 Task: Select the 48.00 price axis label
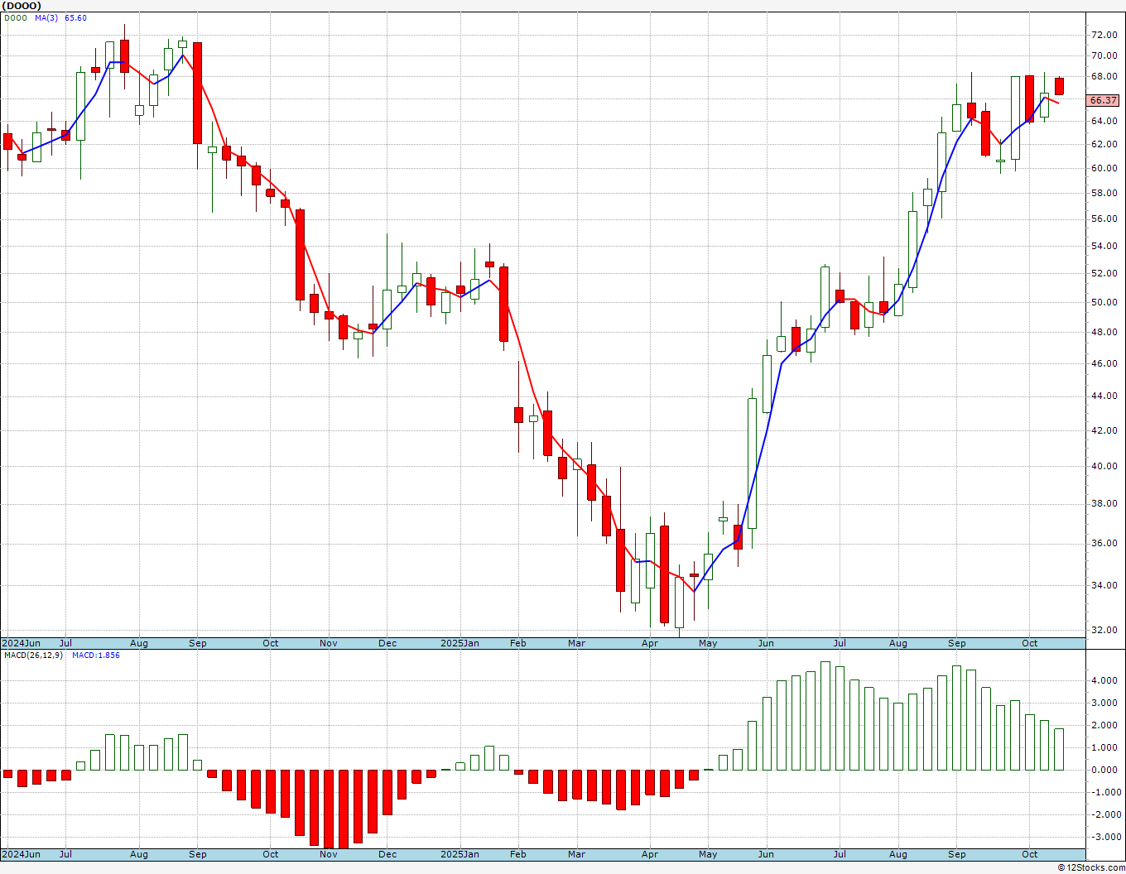pos(1104,332)
